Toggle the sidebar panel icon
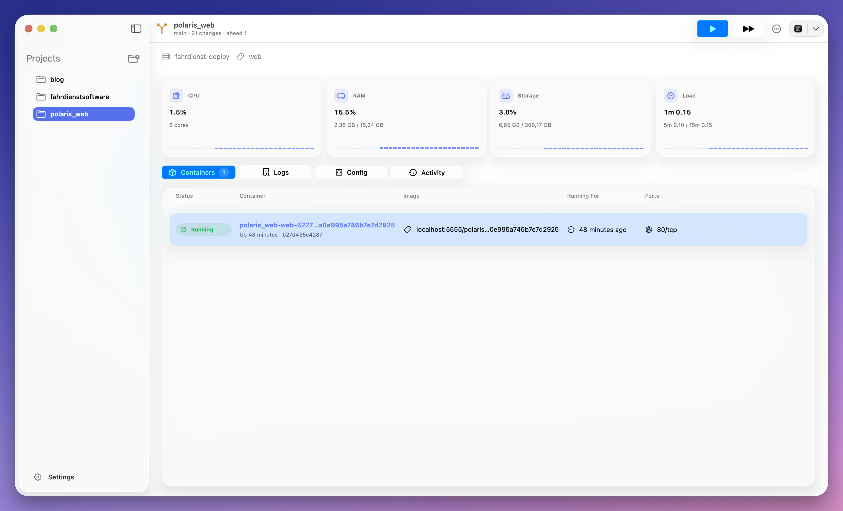Screen dimensions: 843x511 coord(136,29)
